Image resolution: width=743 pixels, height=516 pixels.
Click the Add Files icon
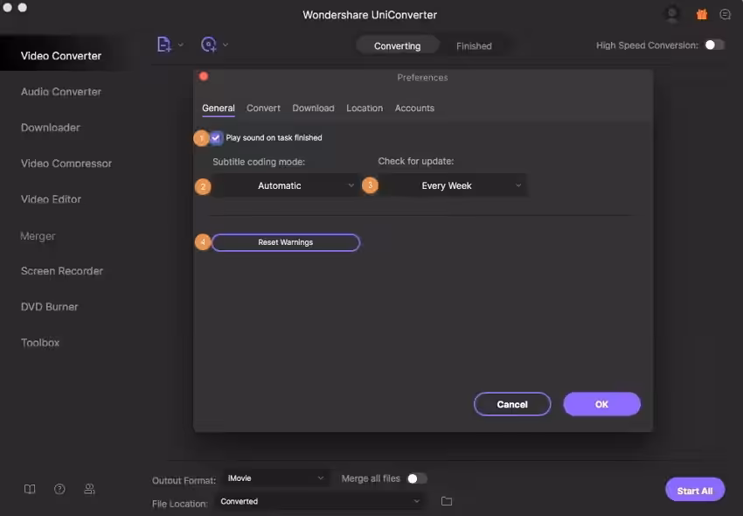(x=164, y=45)
